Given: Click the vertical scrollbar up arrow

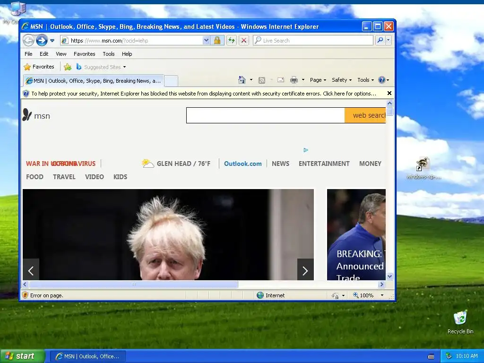Looking at the screenshot, I should click(389, 103).
